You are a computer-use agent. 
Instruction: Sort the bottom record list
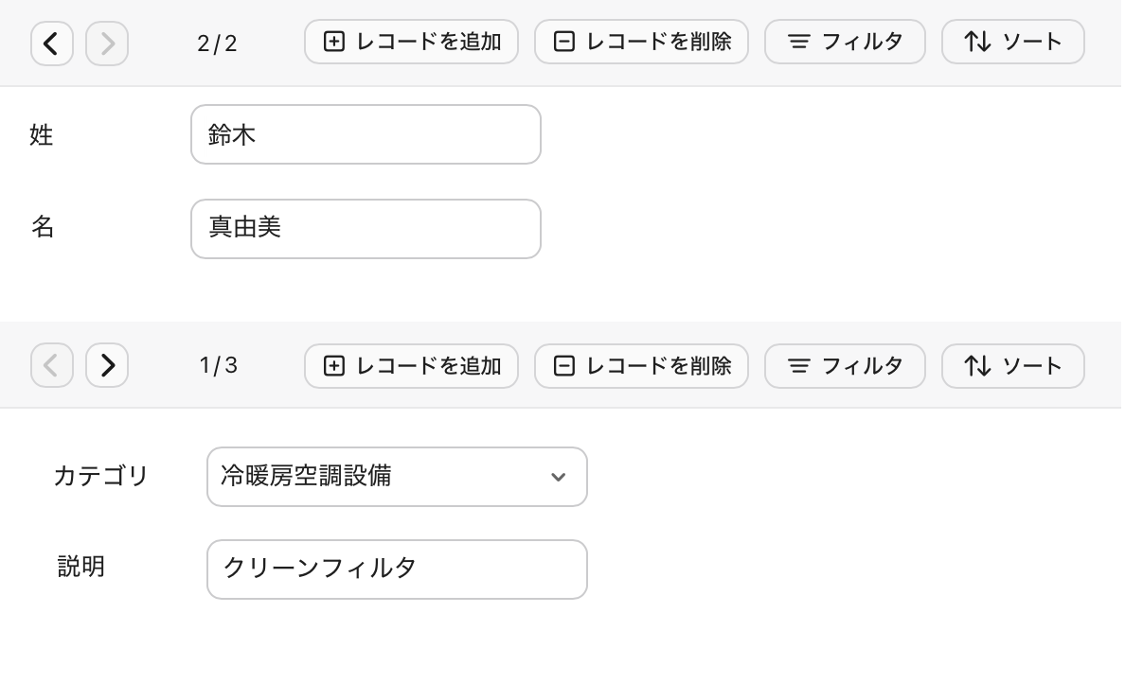pyautogui.click(x=1012, y=366)
